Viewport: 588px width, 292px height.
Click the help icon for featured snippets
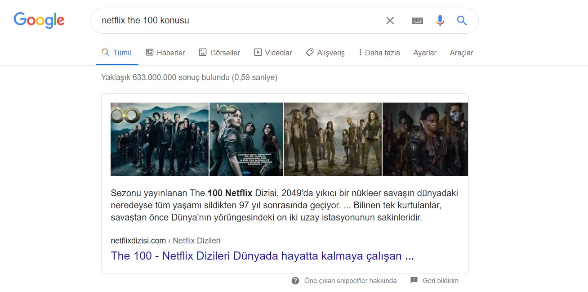point(295,281)
